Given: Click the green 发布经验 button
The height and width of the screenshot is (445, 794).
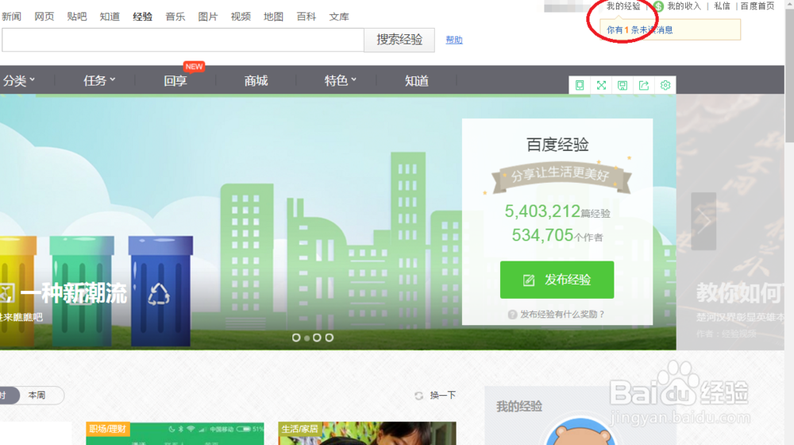Looking at the screenshot, I should click(x=557, y=280).
